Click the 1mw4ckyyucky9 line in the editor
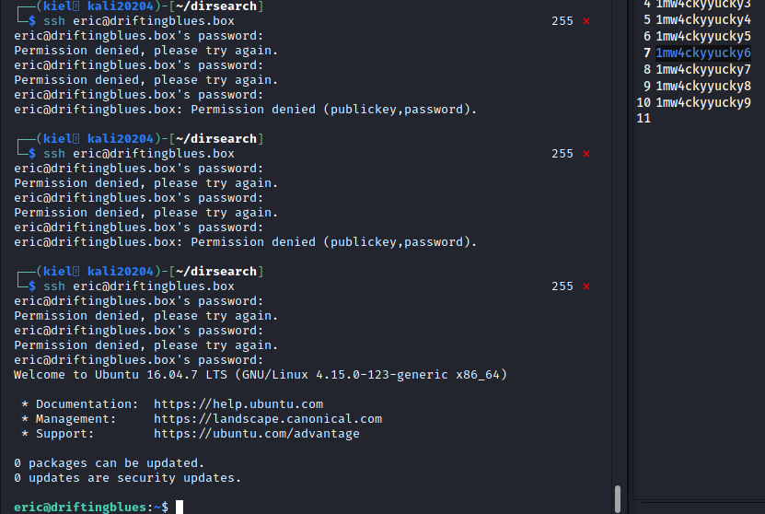Screen dimensions: 765x514 tap(703, 103)
